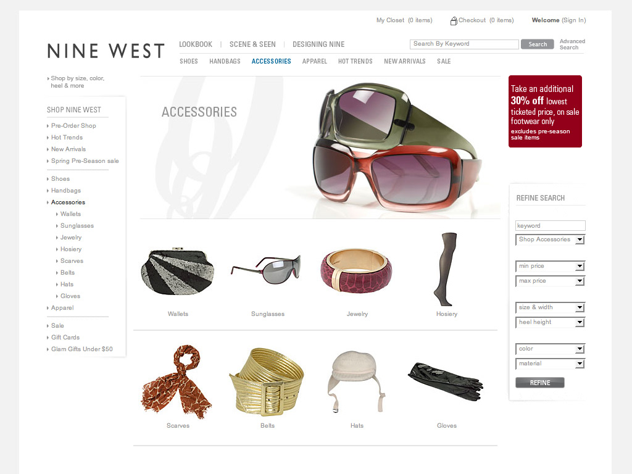Open the Jewelry bangle image
The height and width of the screenshot is (474, 632).
coord(356,270)
